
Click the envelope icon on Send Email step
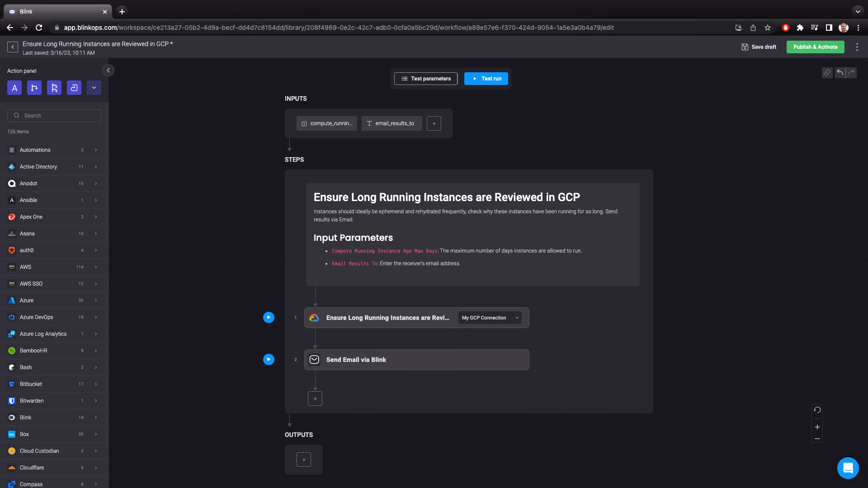[x=314, y=360]
